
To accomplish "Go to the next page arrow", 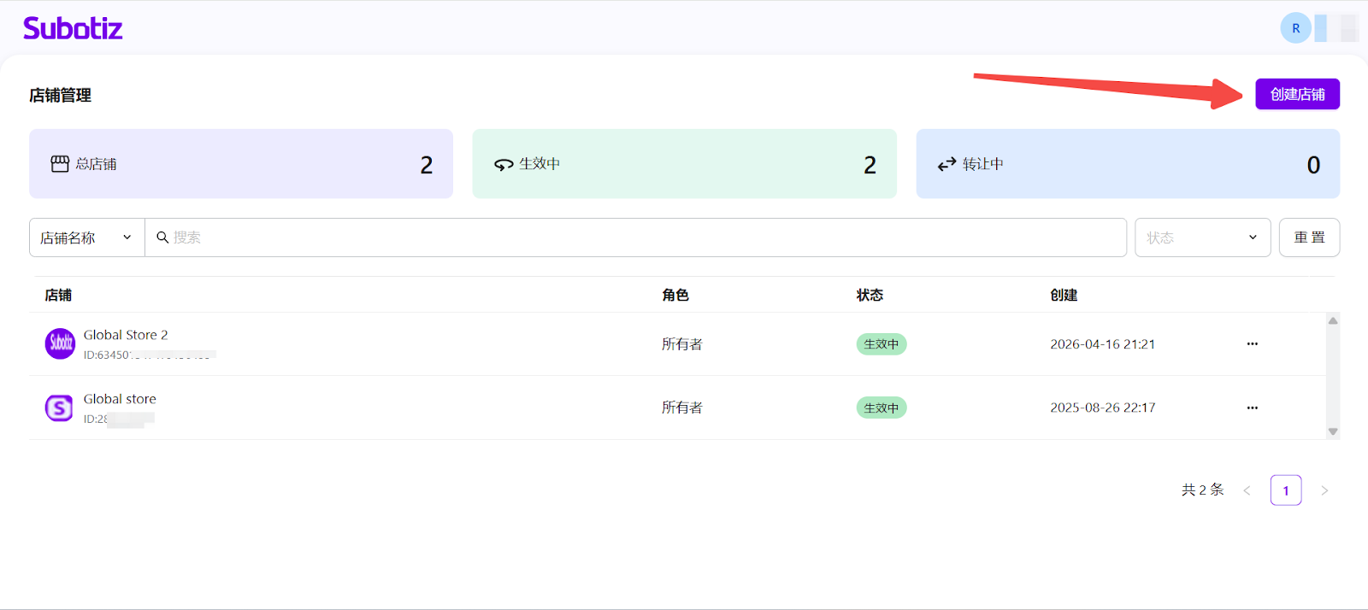I will click(1324, 490).
